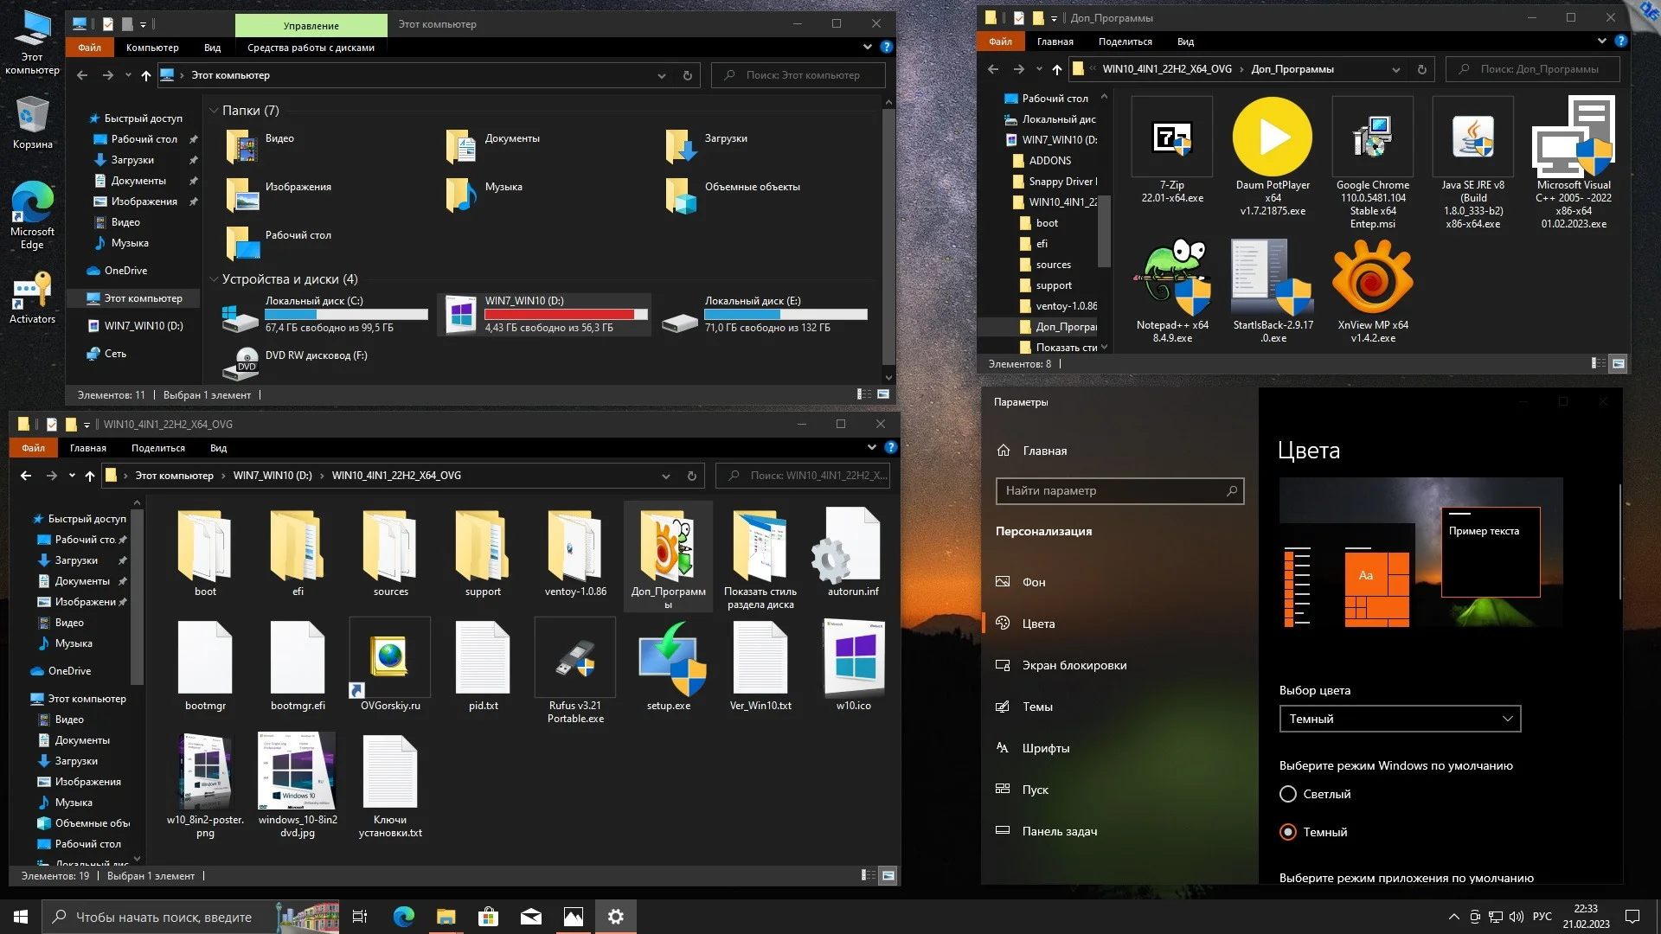Select the Светлый Windows mode
This screenshot has width=1661, height=934.
(1288, 794)
